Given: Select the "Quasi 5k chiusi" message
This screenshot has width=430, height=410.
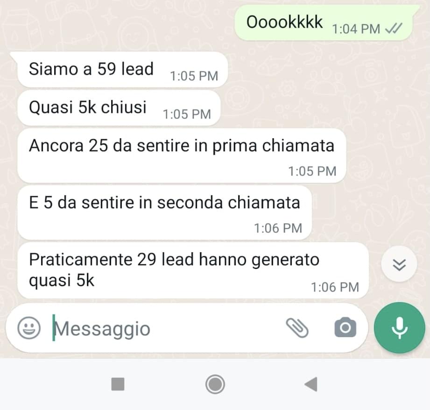Looking at the screenshot, I should (119, 108).
